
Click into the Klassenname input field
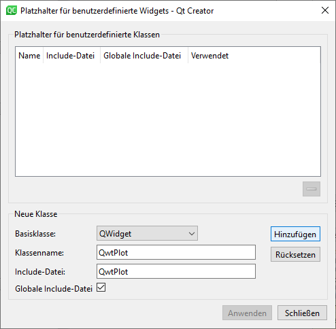pyautogui.click(x=176, y=252)
